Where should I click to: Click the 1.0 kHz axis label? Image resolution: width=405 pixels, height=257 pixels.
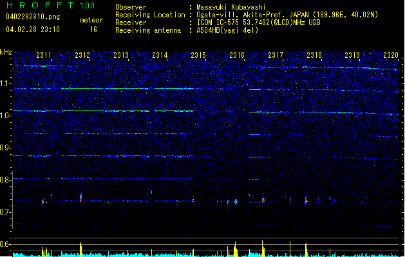pyautogui.click(x=6, y=116)
